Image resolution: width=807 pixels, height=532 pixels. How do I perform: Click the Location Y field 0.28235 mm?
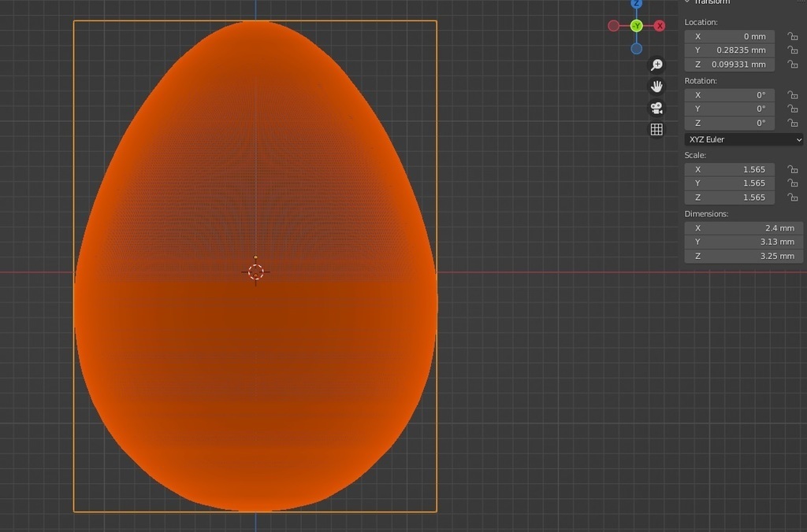(729, 50)
